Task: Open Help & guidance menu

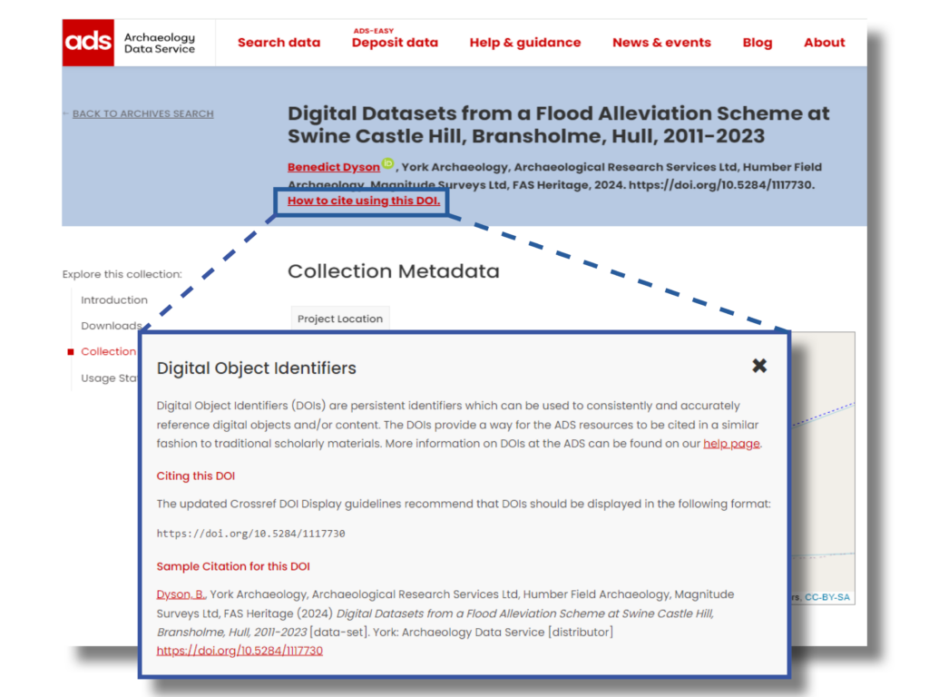Action: [525, 43]
